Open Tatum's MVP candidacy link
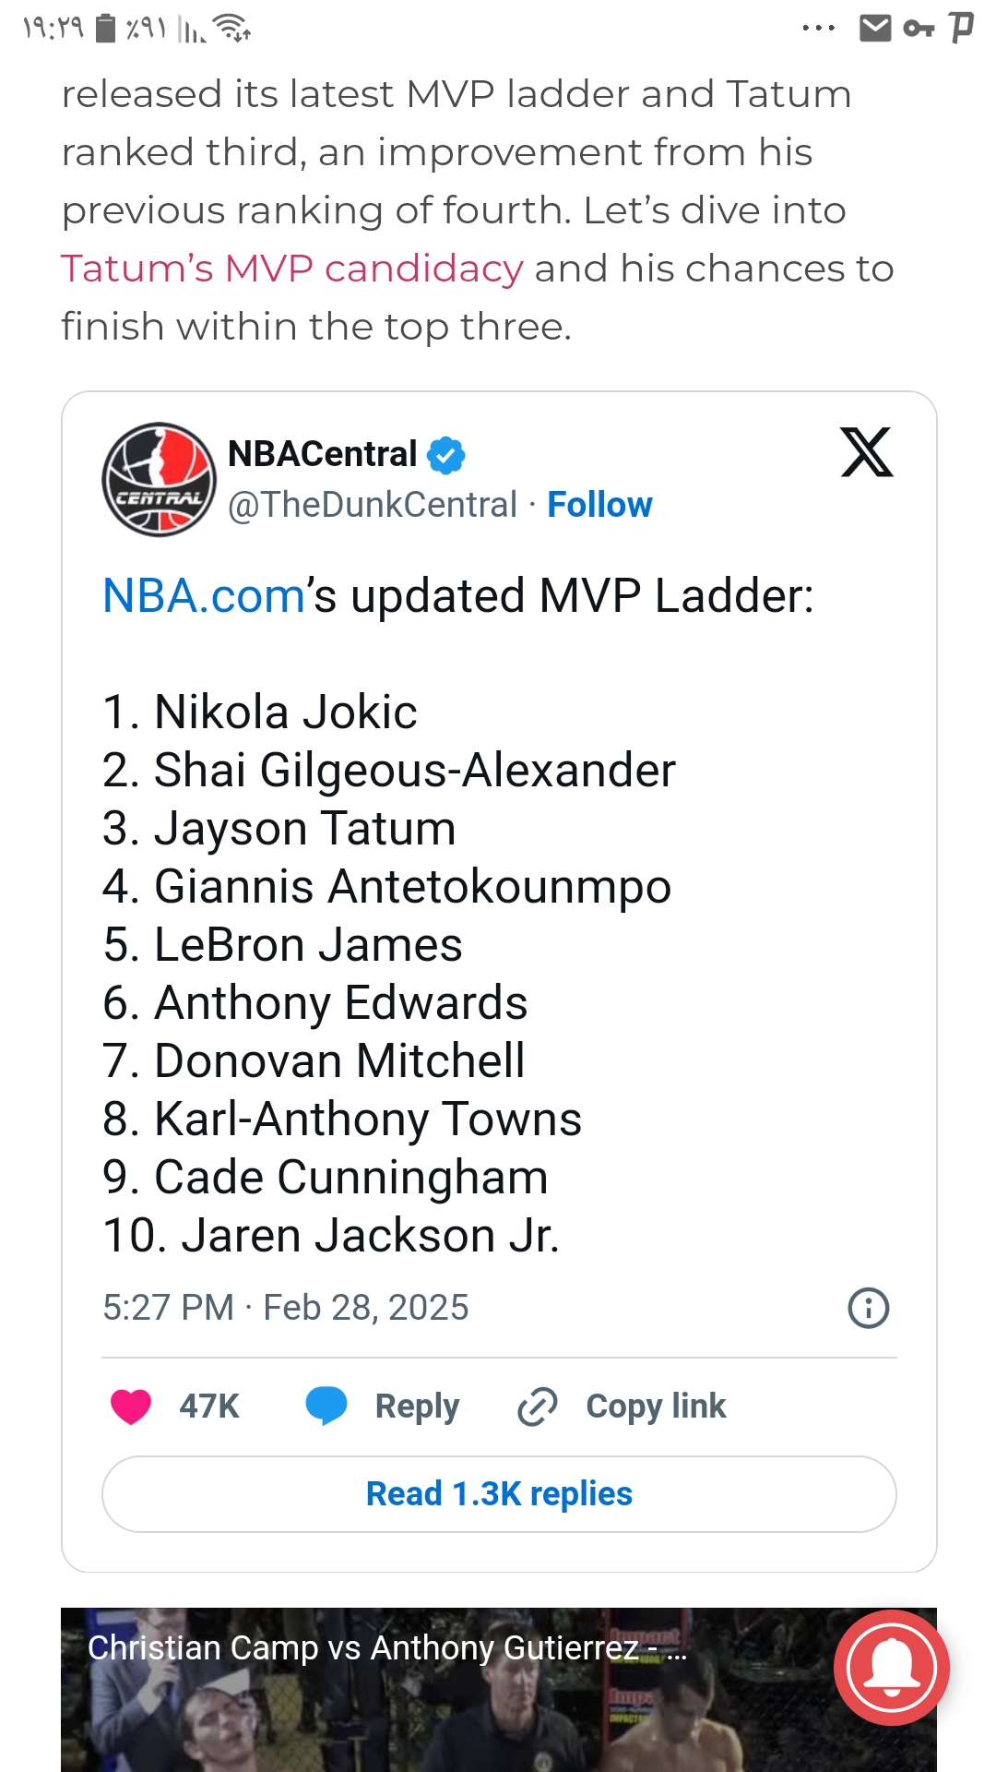 click(x=292, y=269)
